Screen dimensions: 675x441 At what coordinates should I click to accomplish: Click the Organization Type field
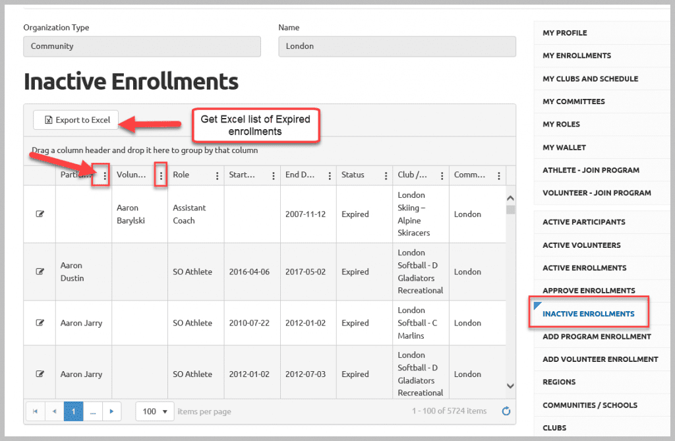pos(142,47)
